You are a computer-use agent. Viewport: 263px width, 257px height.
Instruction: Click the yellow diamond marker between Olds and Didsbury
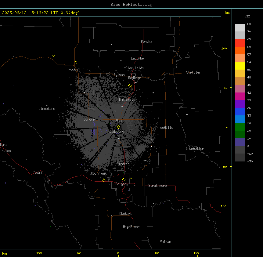[x=118, y=127]
